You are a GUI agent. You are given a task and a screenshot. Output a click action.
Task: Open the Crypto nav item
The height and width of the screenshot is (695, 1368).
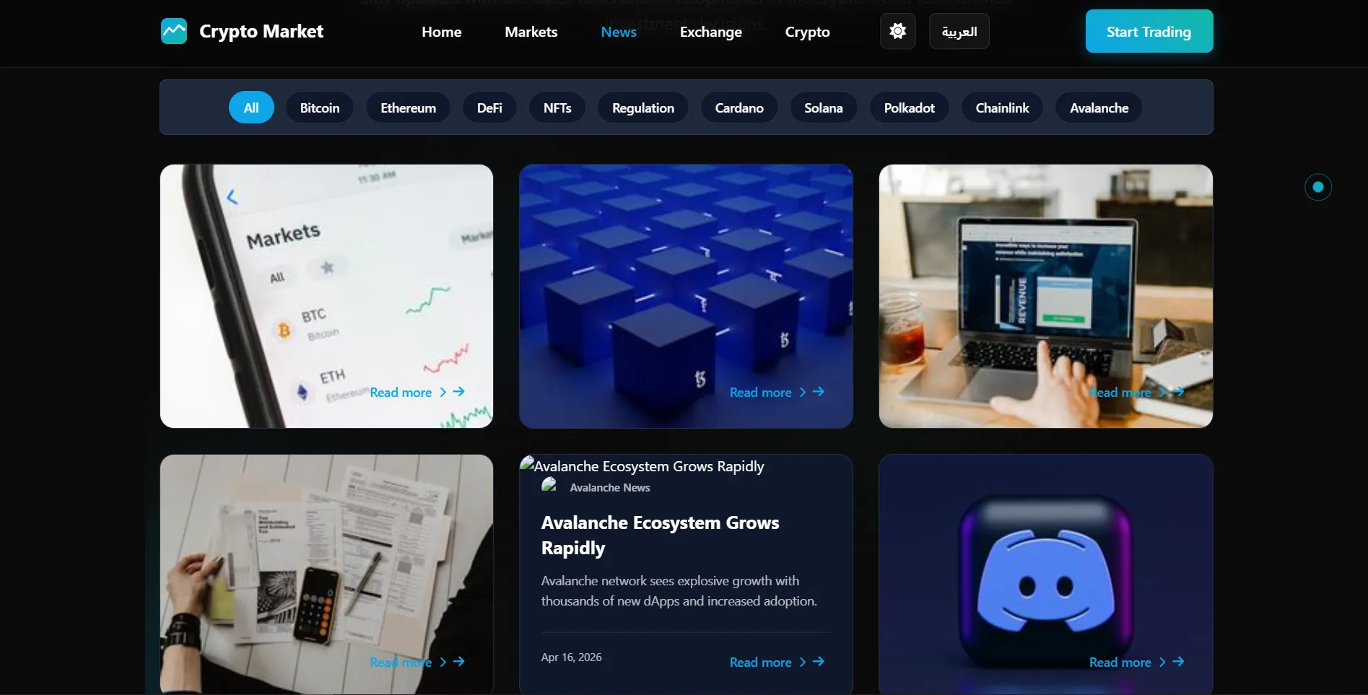[x=808, y=32]
